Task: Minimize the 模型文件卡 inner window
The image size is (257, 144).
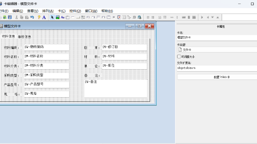Action: (130, 26)
